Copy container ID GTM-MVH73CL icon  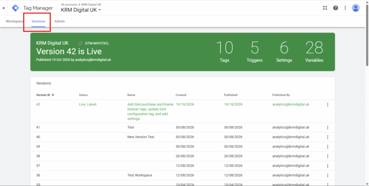point(80,44)
